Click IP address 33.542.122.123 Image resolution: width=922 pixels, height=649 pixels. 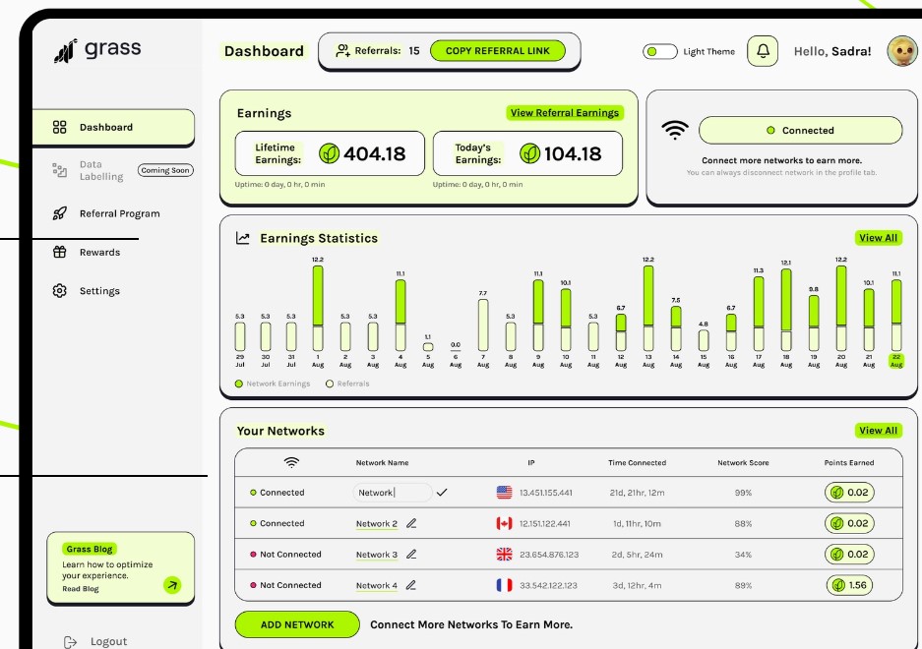pyautogui.click(x=548, y=585)
